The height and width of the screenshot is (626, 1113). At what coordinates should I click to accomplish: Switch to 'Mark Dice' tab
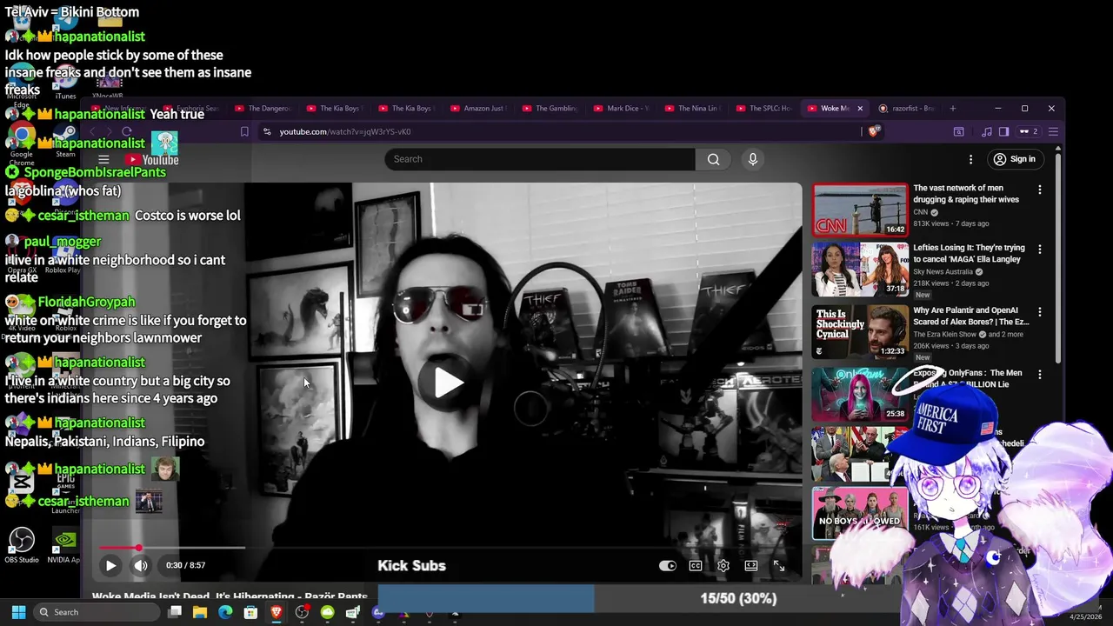(622, 109)
